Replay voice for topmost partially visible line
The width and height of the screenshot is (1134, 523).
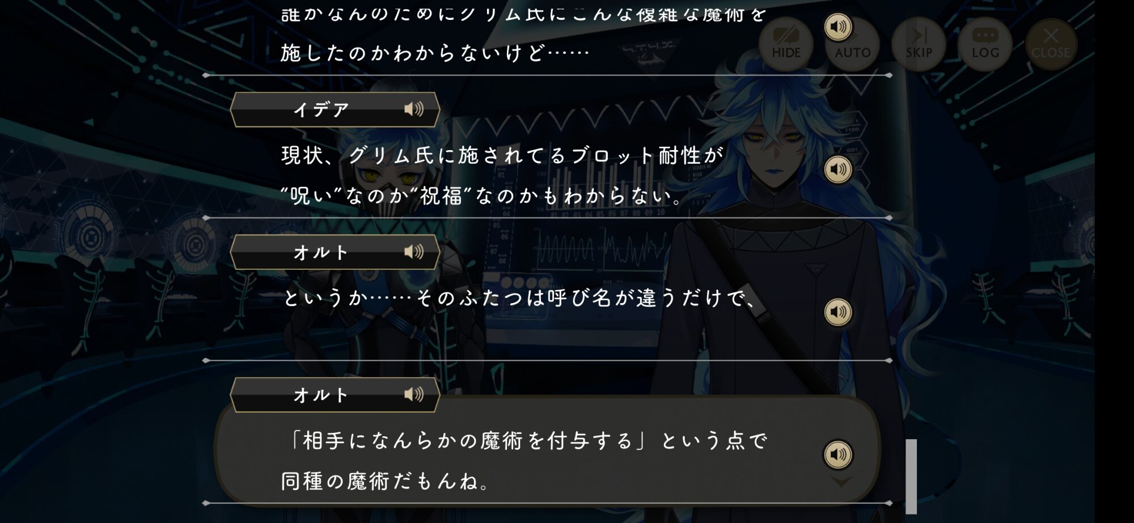[x=838, y=27]
